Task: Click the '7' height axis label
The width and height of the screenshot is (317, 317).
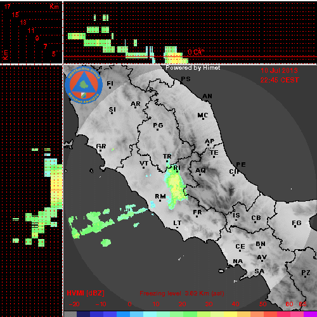Action: pos(46,46)
